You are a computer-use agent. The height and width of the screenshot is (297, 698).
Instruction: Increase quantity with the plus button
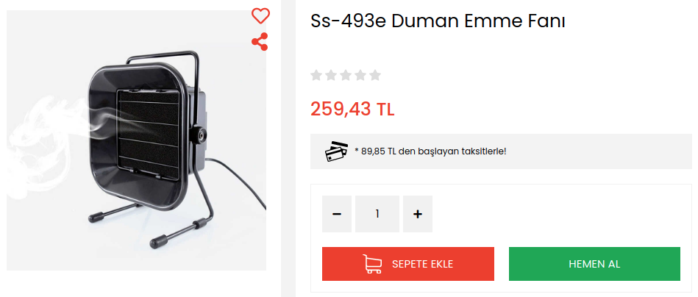pyautogui.click(x=418, y=214)
